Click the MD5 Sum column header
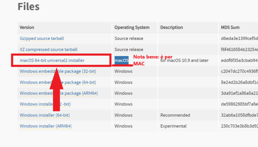Screen dimensions: 258x147 (230, 27)
